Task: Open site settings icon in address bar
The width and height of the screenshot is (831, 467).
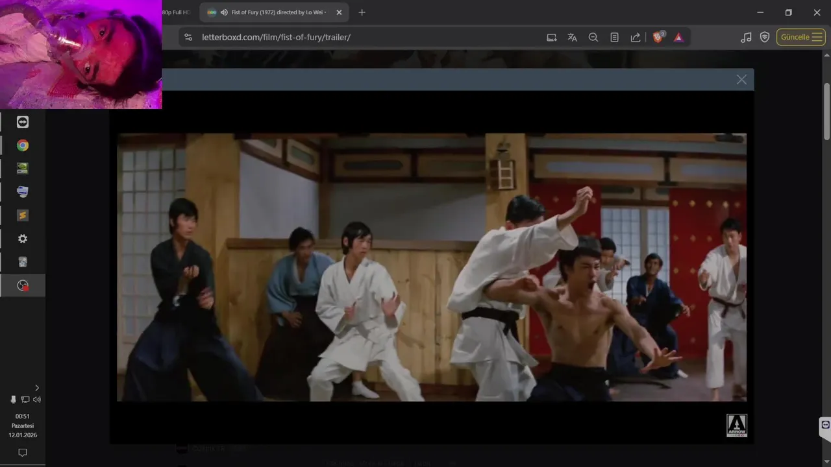Action: 188,37
